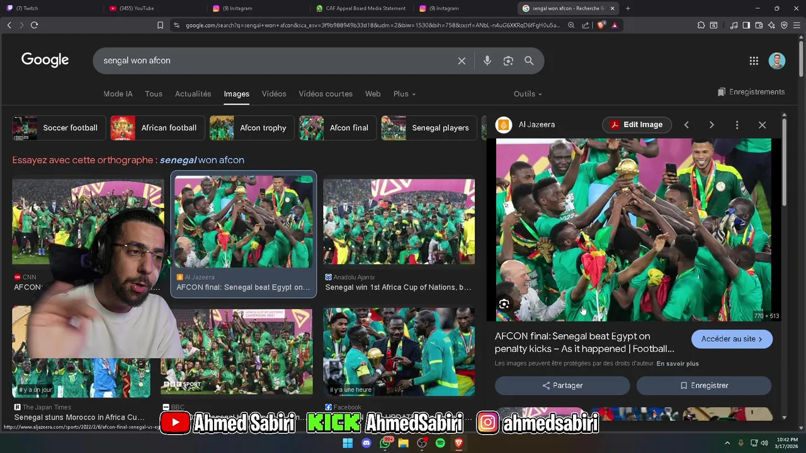Clear the search box with the X icon
The image size is (806, 453).
(x=462, y=61)
